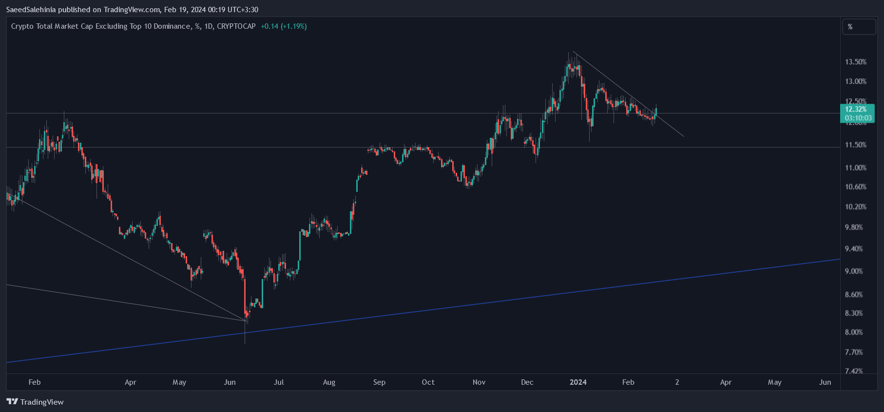The height and width of the screenshot is (412, 884).
Task: Click the 7.70% price axis label
Action: point(854,352)
